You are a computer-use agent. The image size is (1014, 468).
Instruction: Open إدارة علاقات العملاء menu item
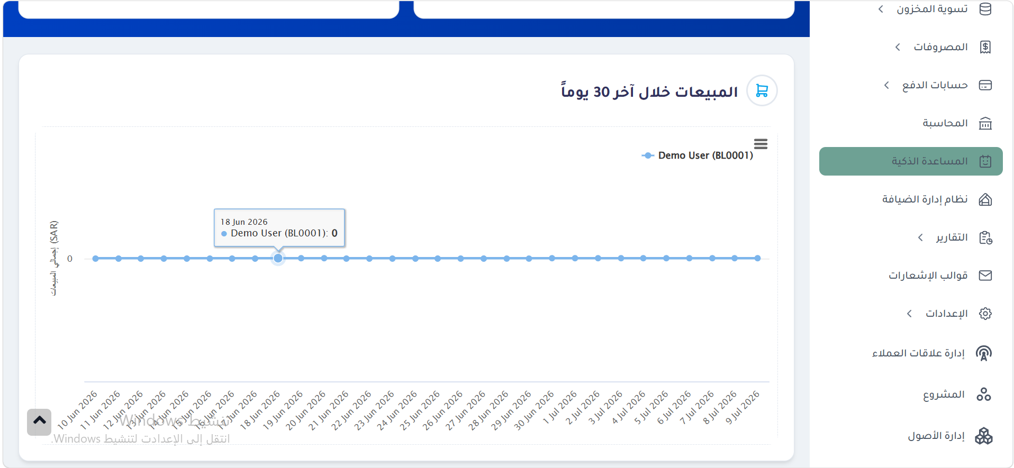tap(918, 353)
